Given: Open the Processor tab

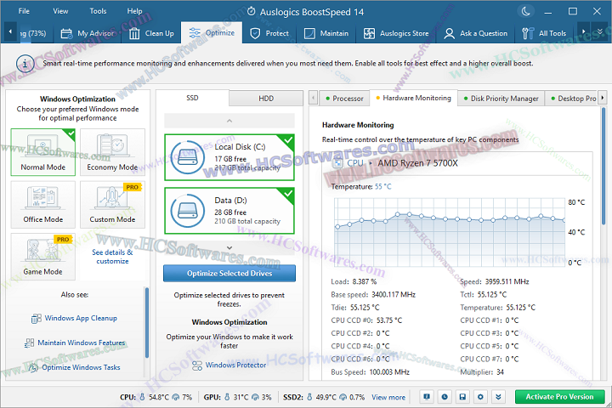Looking at the screenshot, I should coord(344,99).
